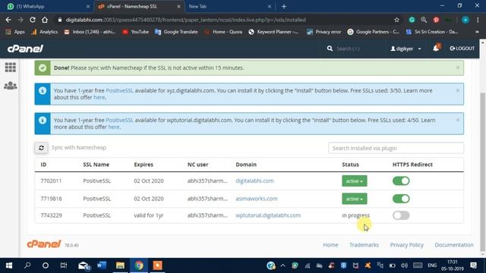Open the Word app on taskbar
Viewport: 486px width, 273px height.
point(102,265)
